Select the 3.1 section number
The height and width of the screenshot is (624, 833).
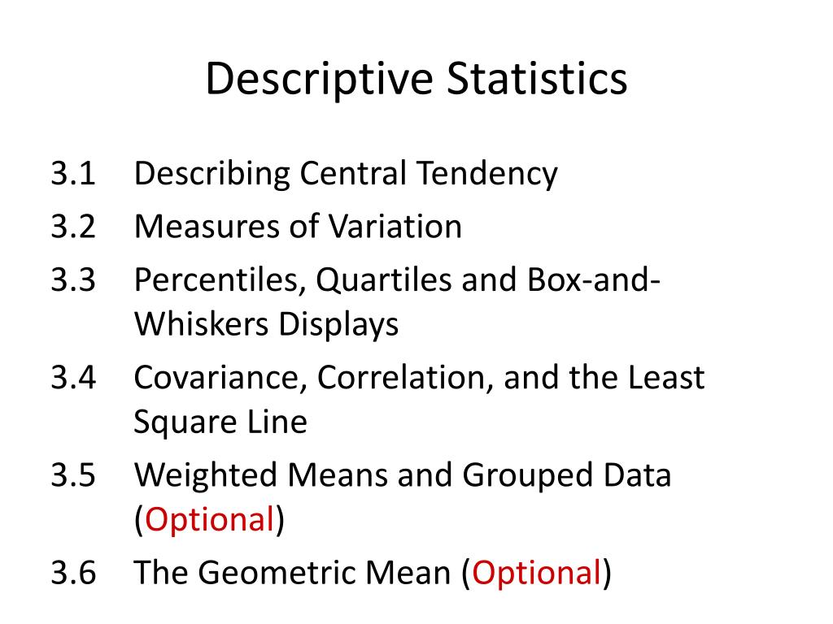(x=73, y=173)
